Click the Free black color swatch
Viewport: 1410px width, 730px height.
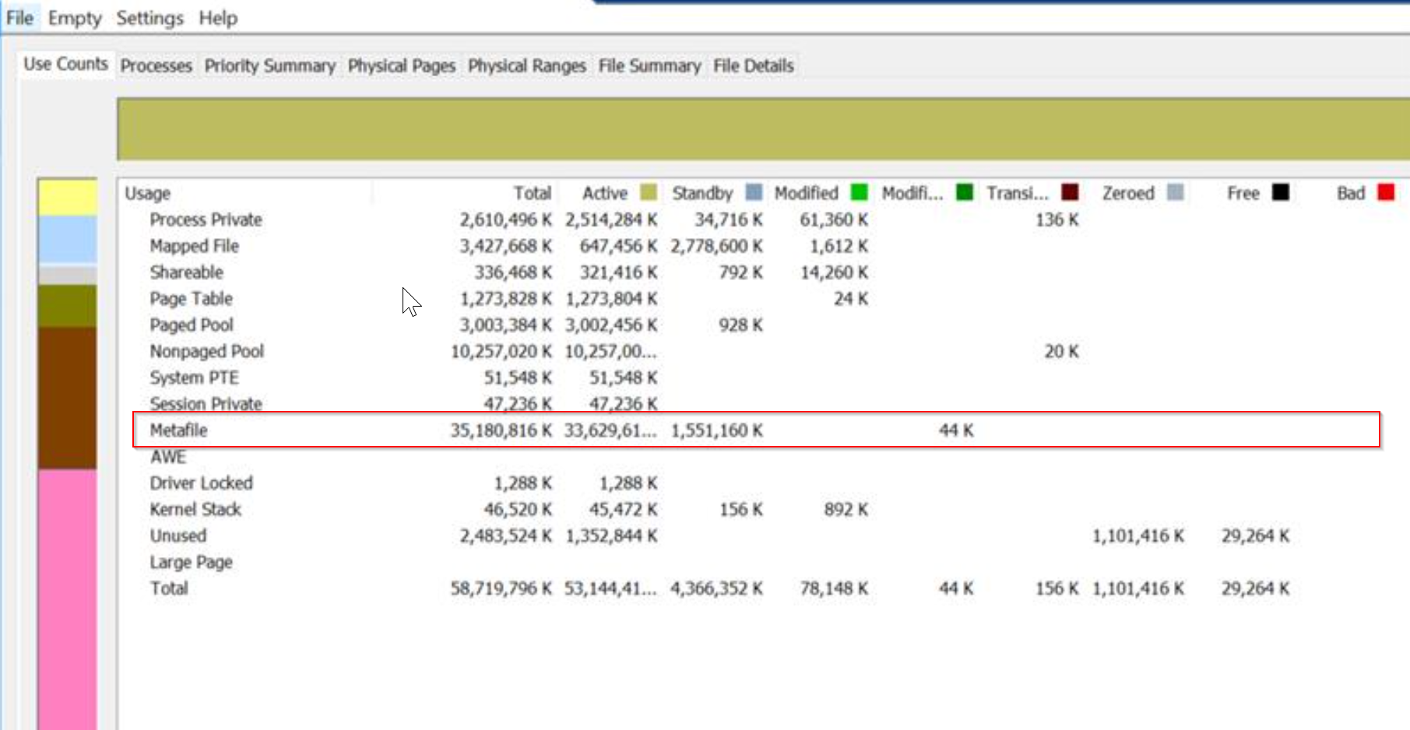click(x=1281, y=192)
